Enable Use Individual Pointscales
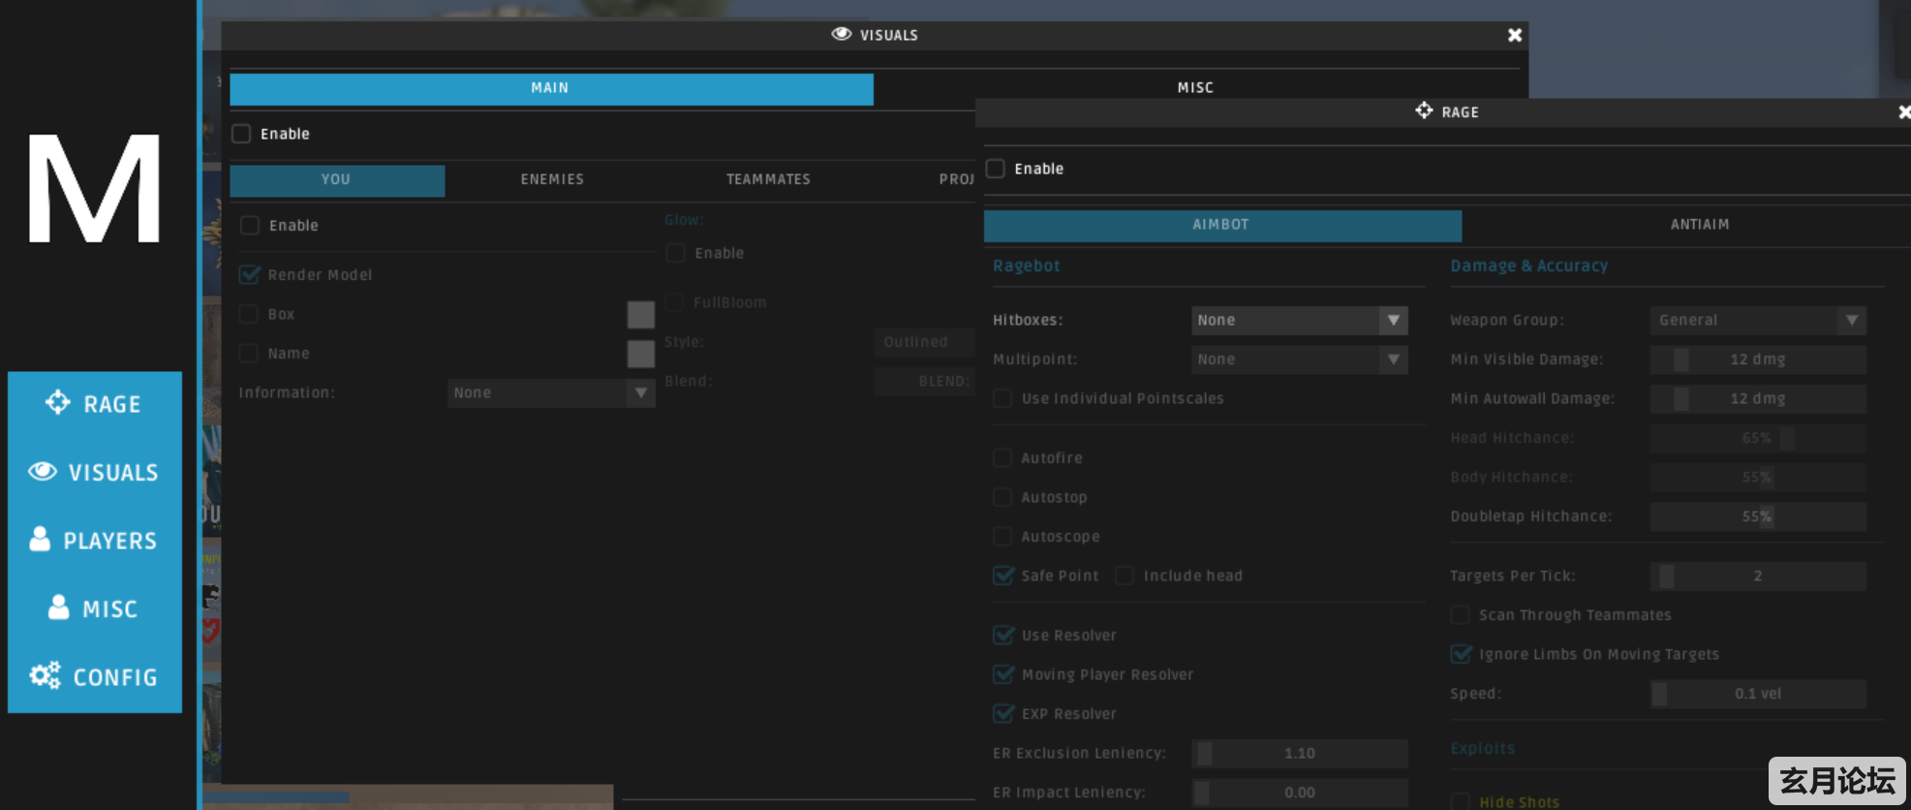 [x=1002, y=398]
